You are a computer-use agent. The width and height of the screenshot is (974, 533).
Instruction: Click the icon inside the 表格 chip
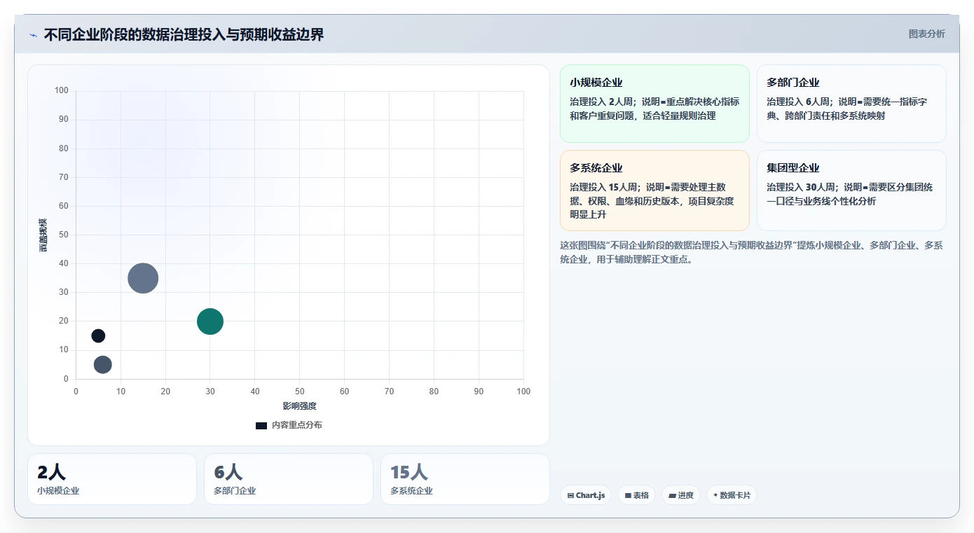coord(628,495)
